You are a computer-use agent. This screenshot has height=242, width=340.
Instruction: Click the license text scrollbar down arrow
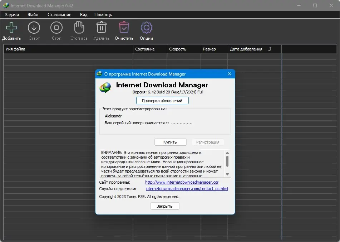click(x=227, y=174)
